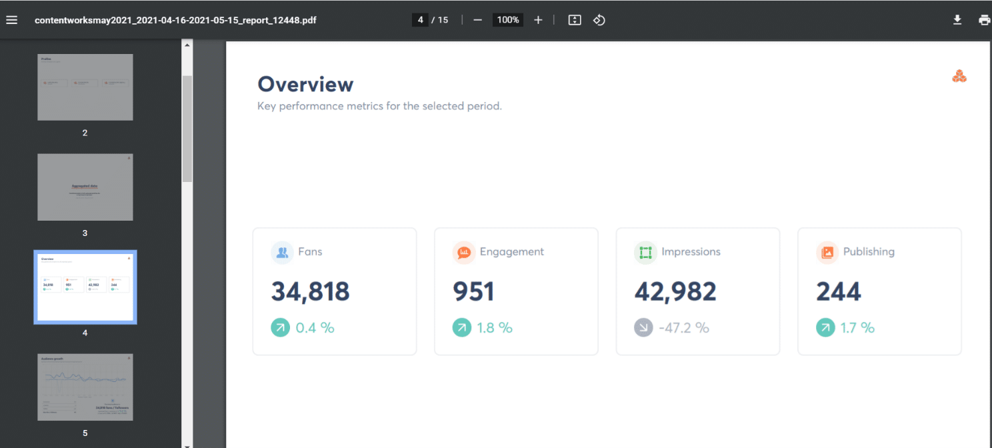Click the orange logo on page

(x=959, y=77)
